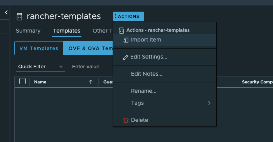The height and width of the screenshot is (142, 273).
Task: Select the VM Templates toggle button
Action: click(39, 48)
